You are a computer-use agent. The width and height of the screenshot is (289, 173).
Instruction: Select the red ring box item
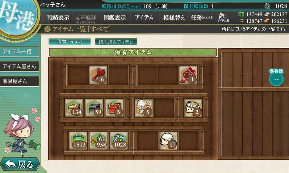98,75
